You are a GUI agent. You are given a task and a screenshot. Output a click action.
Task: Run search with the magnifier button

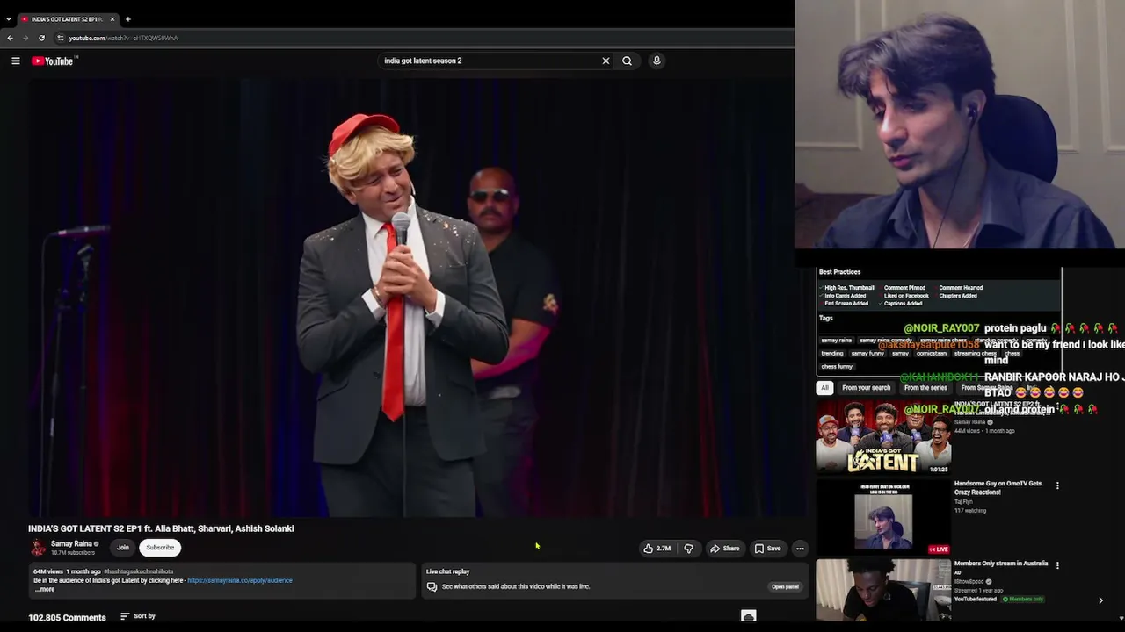627,61
